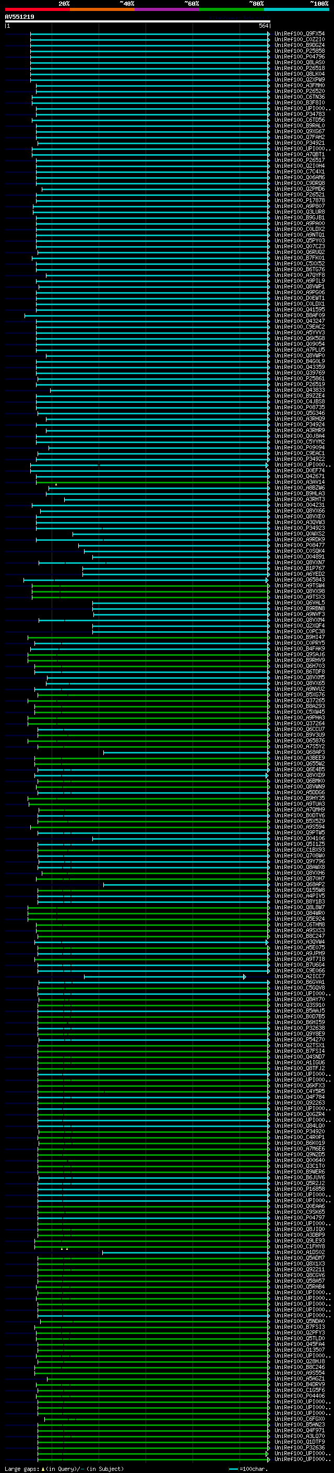Select the UniRef100_B8AF09 label
This screenshot has height=1473, width=334.
click(300, 315)
